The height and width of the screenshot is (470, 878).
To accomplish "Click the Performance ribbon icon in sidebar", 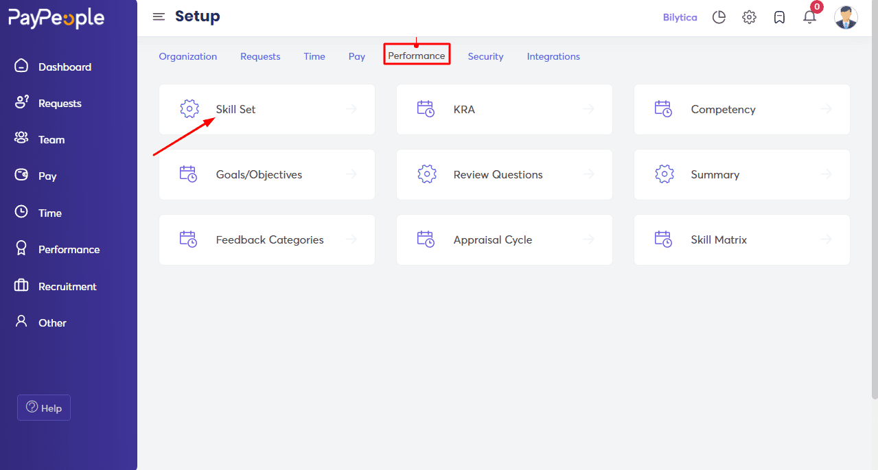I will [x=21, y=248].
